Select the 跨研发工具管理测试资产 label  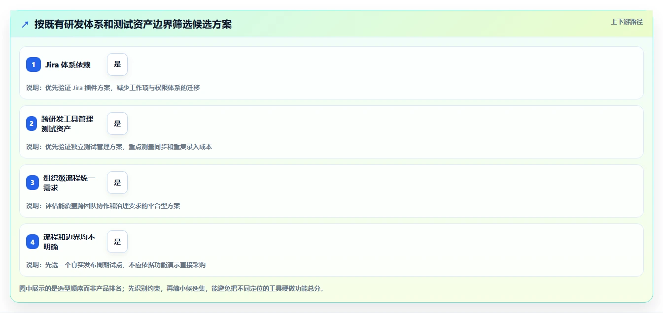pos(67,124)
